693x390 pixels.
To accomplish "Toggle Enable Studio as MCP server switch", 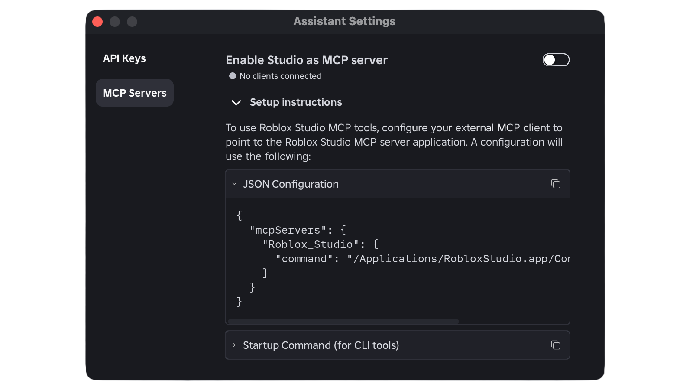I will click(x=556, y=60).
